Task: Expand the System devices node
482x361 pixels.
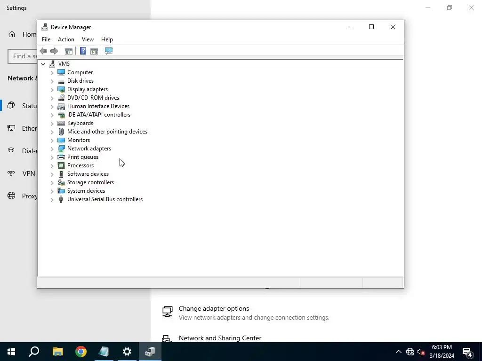Action: coord(52,191)
